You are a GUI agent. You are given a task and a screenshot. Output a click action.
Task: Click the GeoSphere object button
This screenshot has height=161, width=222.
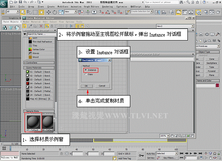(212, 63)
